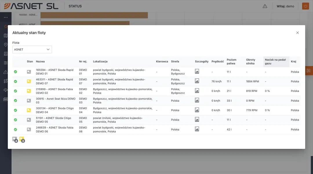Select vehicle name 165594 - ASNET Skoda Rapid DEMO 01
313x174 pixels.
(55, 72)
